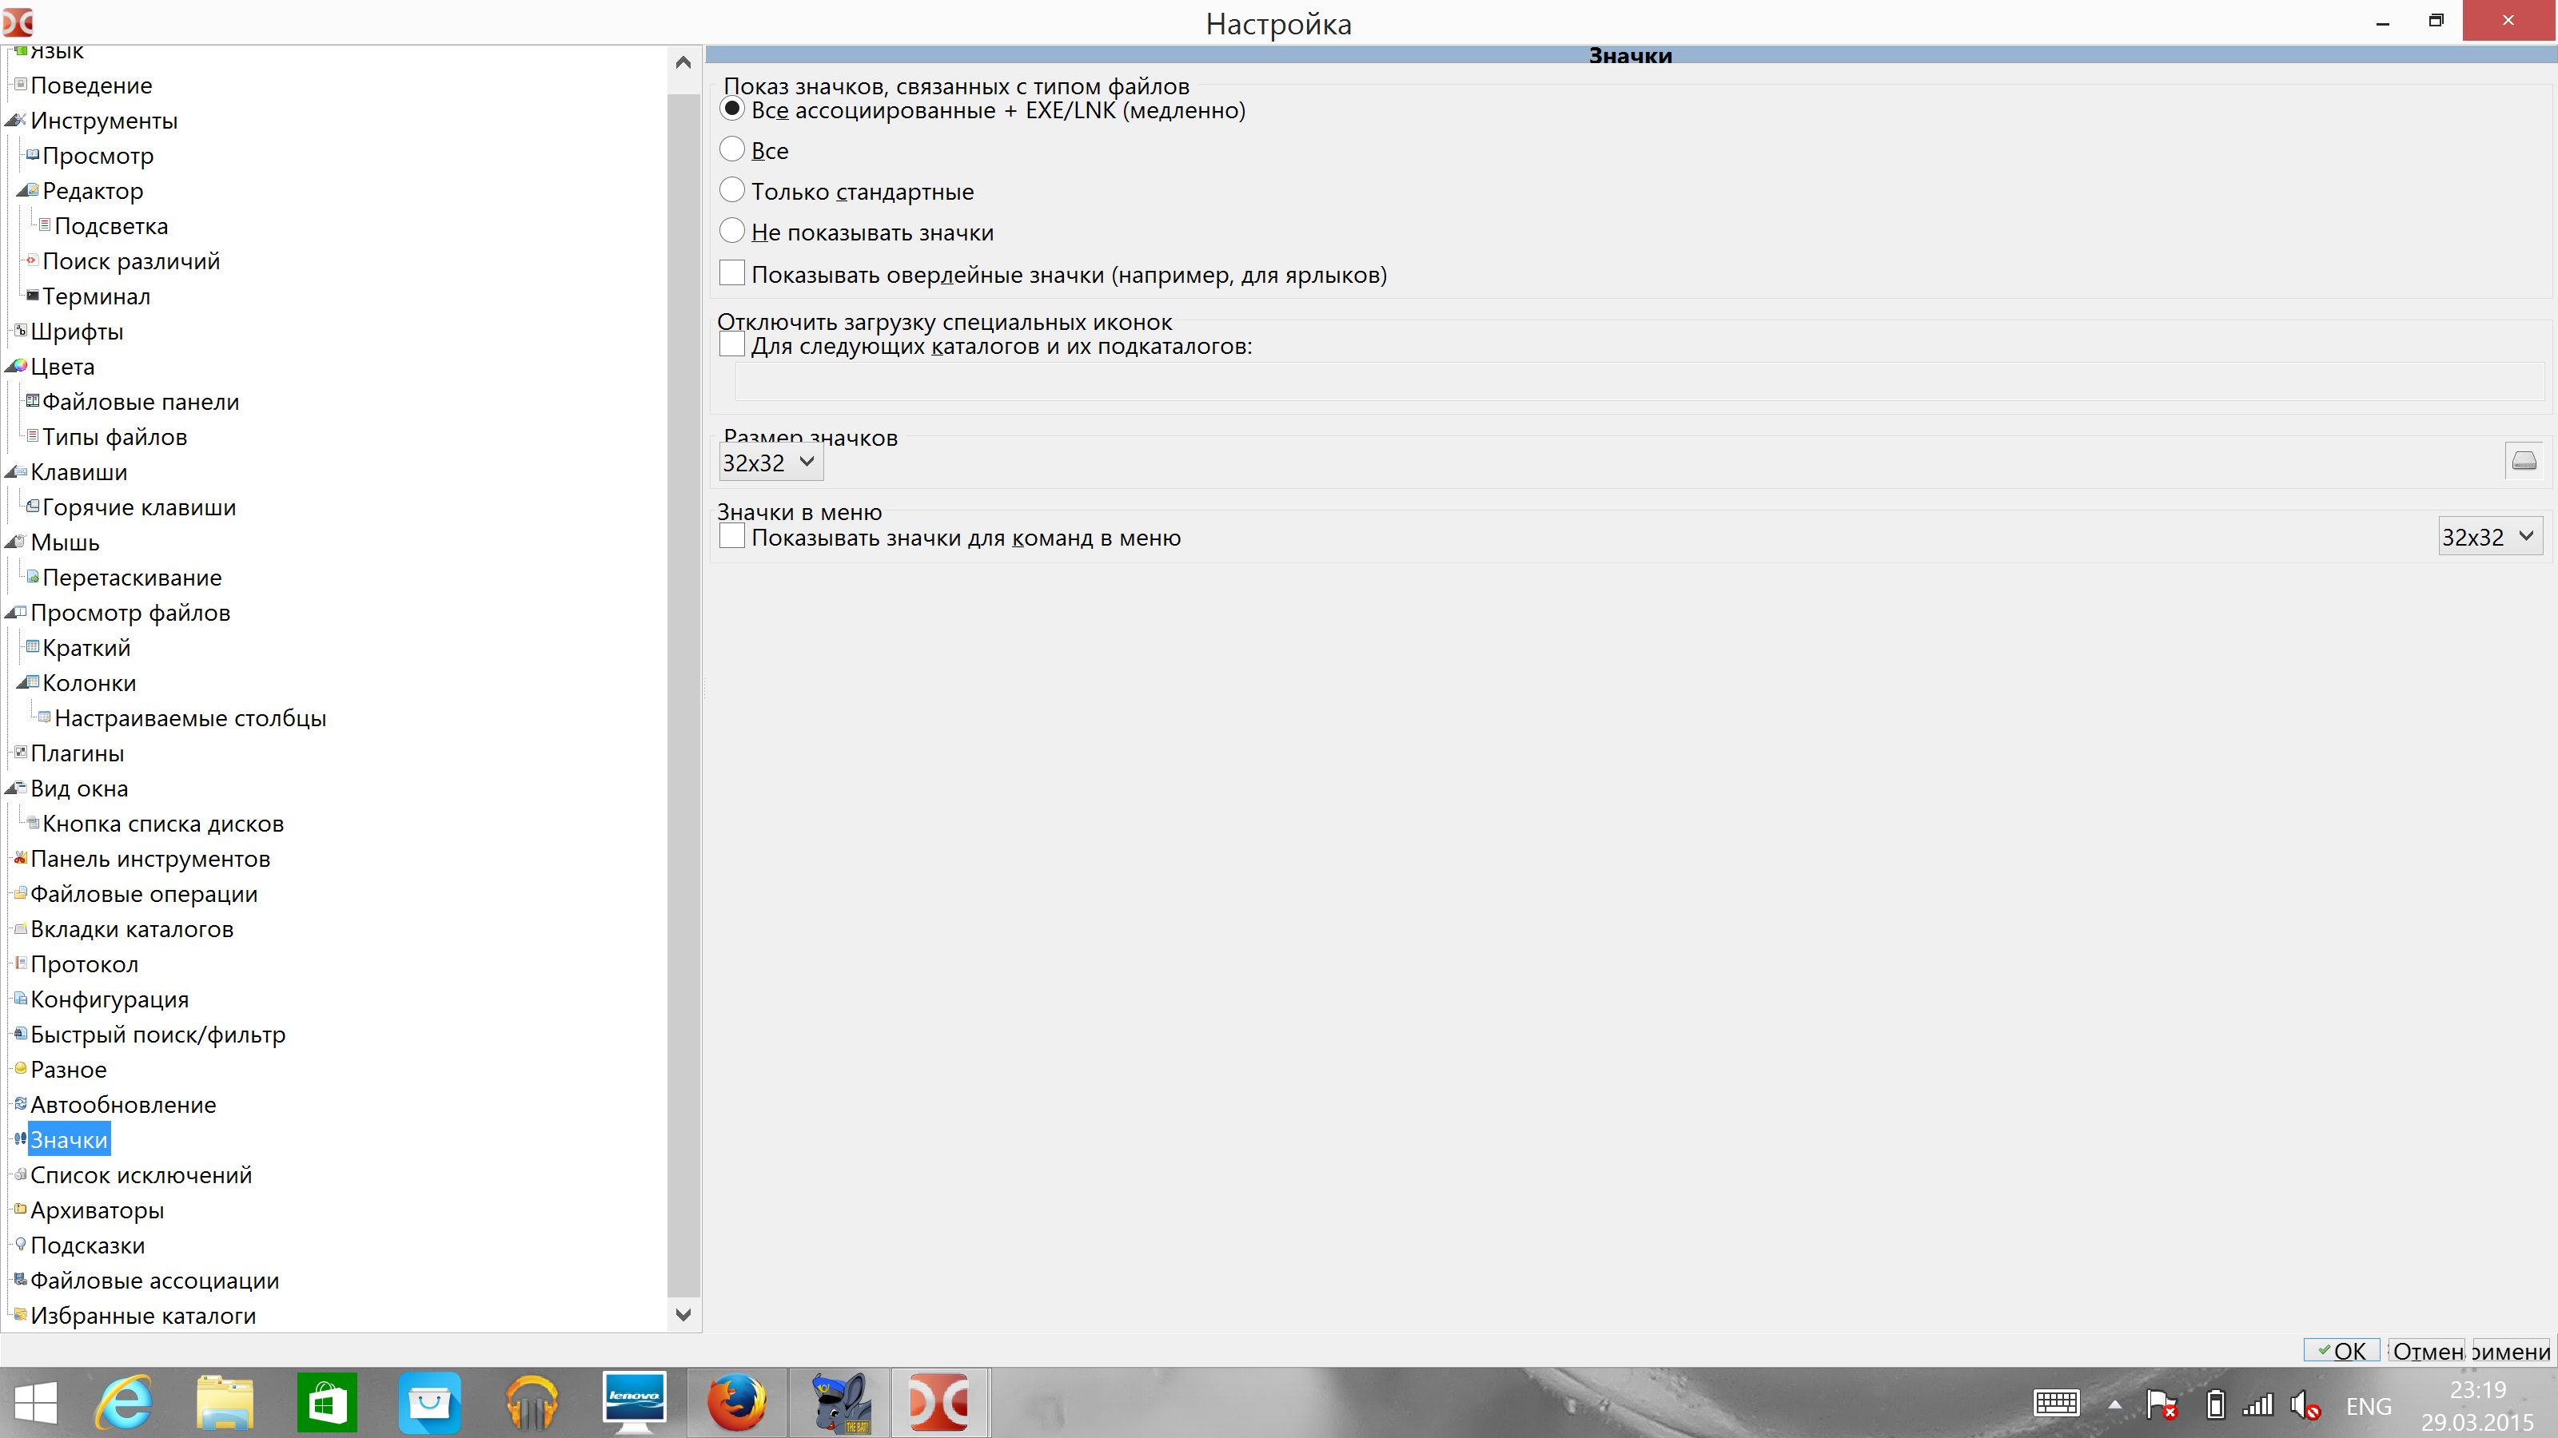The height and width of the screenshot is (1438, 2558).
Task: Open the menu icon size dropdown
Action: [2489, 537]
